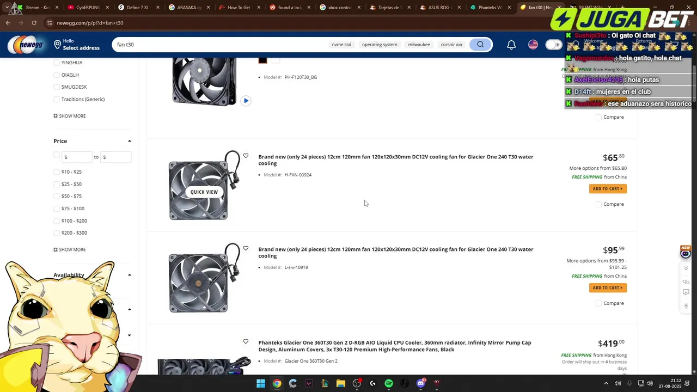Open the network icon in system tray
The width and height of the screenshot is (697, 392).
(x=641, y=384)
